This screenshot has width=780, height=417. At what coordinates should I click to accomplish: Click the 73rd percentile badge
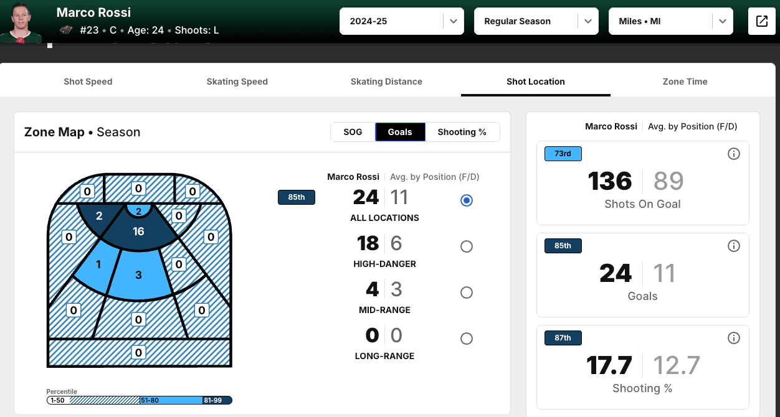pyautogui.click(x=563, y=154)
